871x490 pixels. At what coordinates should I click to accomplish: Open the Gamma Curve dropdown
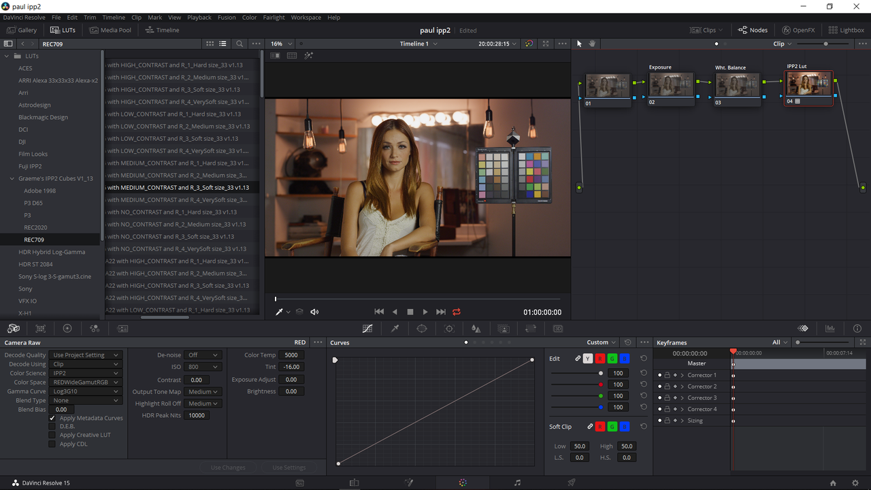(x=86, y=391)
